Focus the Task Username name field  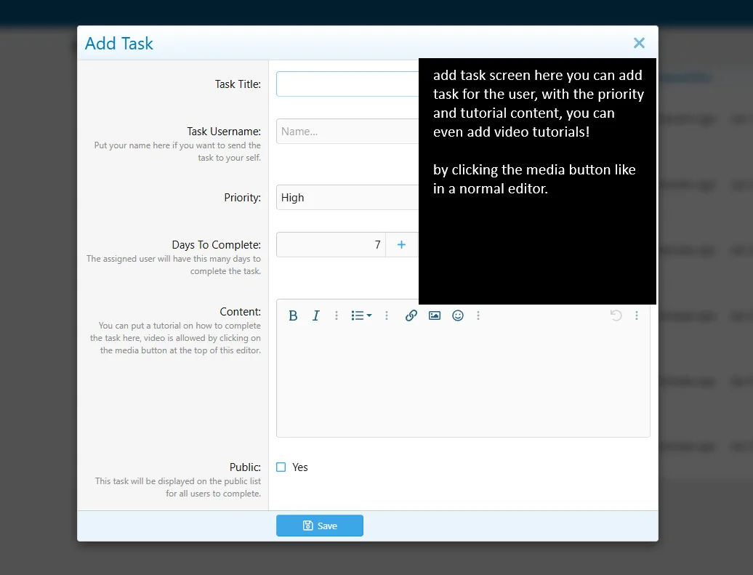point(347,132)
